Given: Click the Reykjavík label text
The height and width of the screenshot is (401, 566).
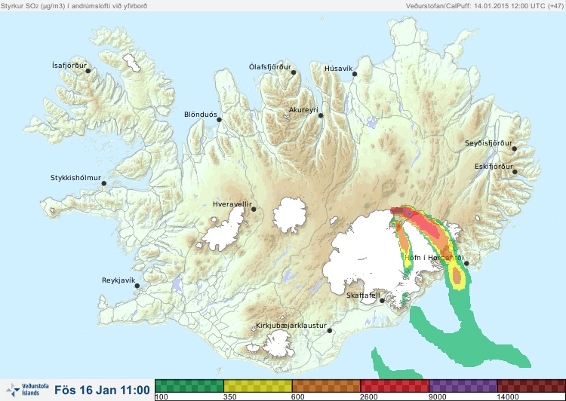Looking at the screenshot, I should [x=118, y=280].
